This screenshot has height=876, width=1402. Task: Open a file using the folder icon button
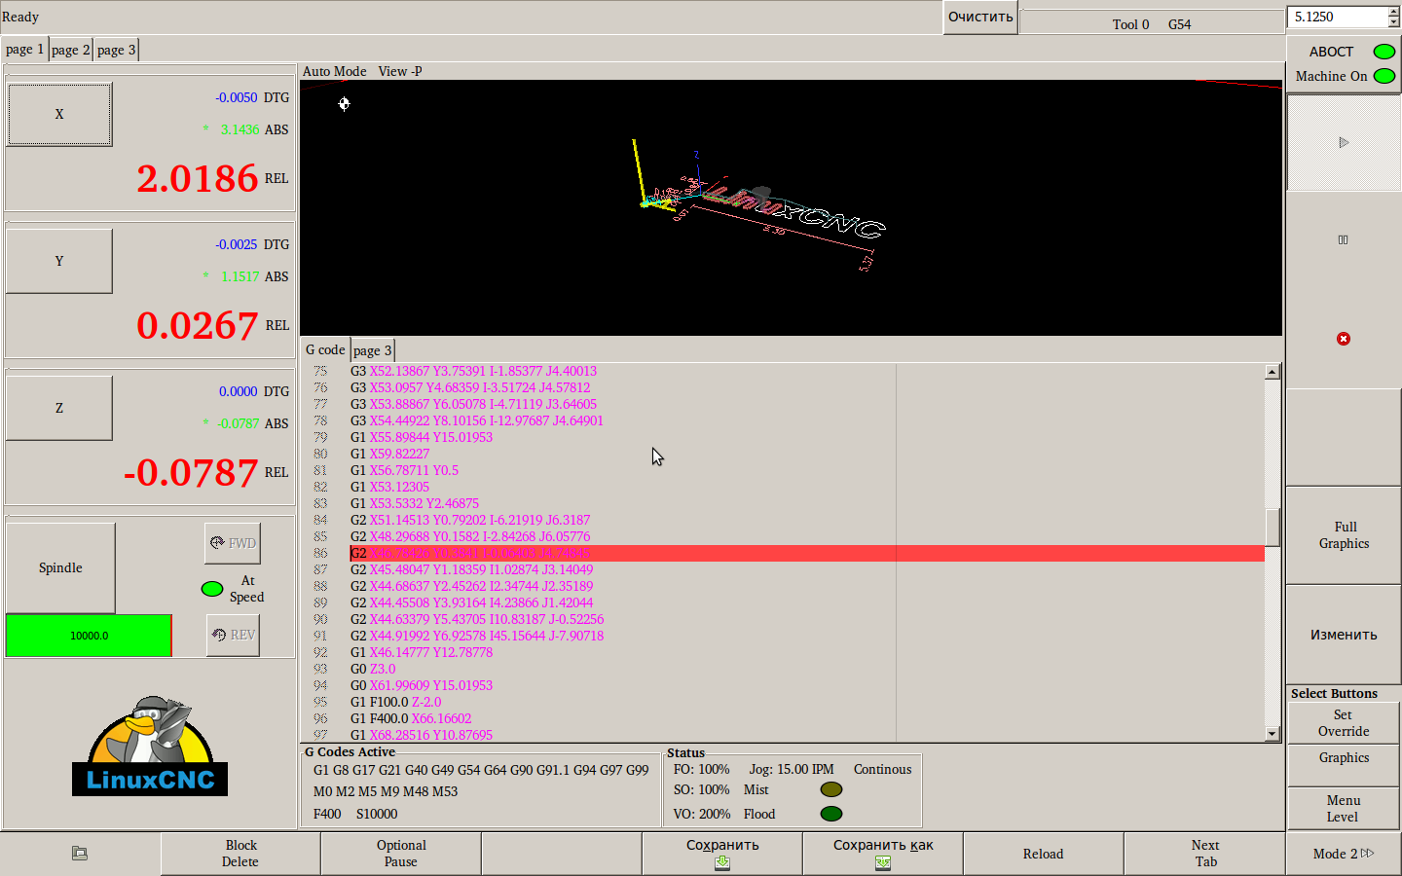click(80, 854)
